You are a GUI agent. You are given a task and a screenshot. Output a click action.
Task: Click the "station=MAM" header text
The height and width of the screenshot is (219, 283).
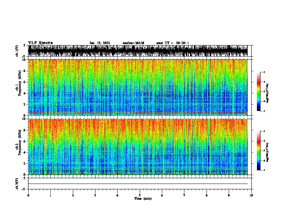coord(133,43)
